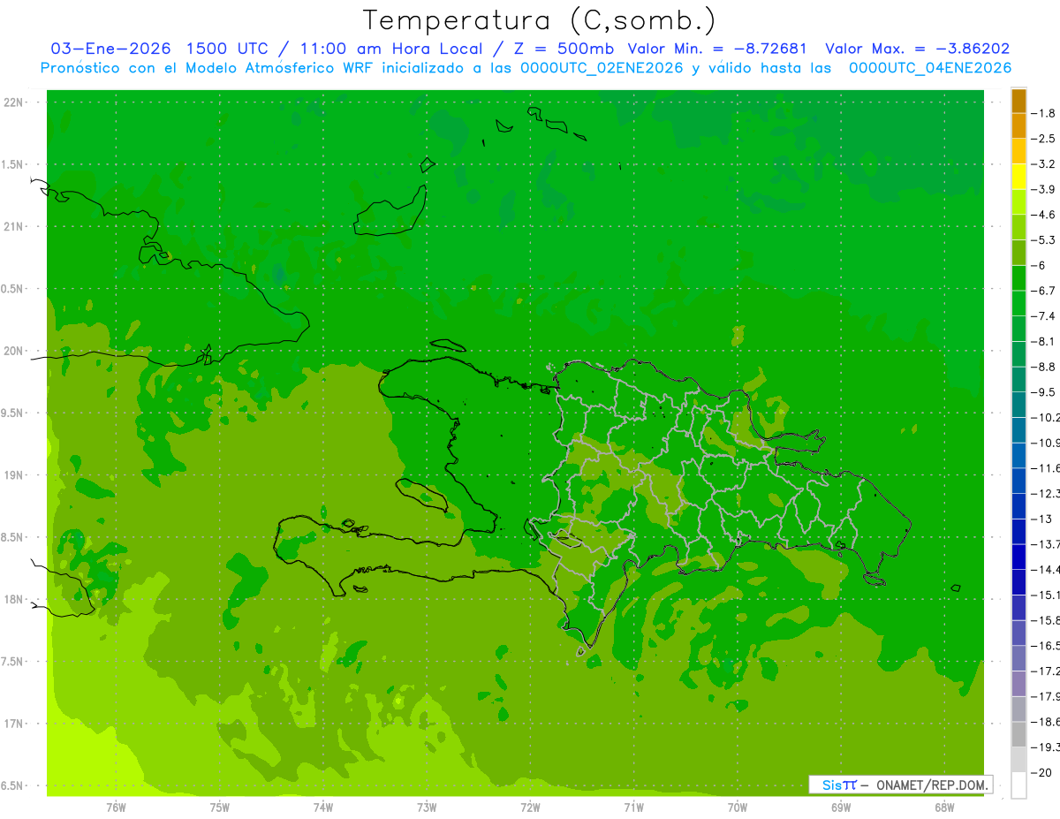Click the '-20' colorbar label
Image resolution: width=1060 pixels, height=819 pixels.
click(x=1042, y=772)
